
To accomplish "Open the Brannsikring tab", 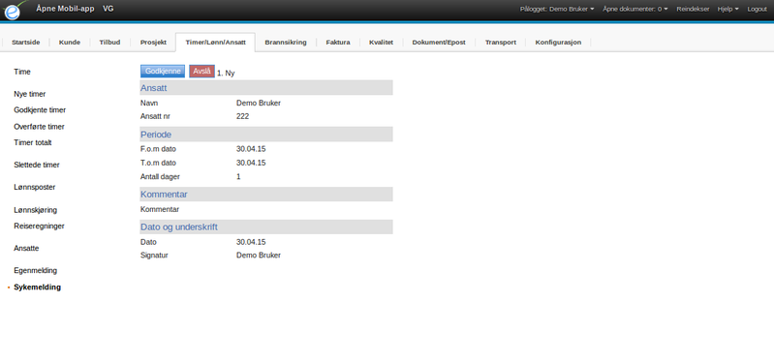I will 286,43.
